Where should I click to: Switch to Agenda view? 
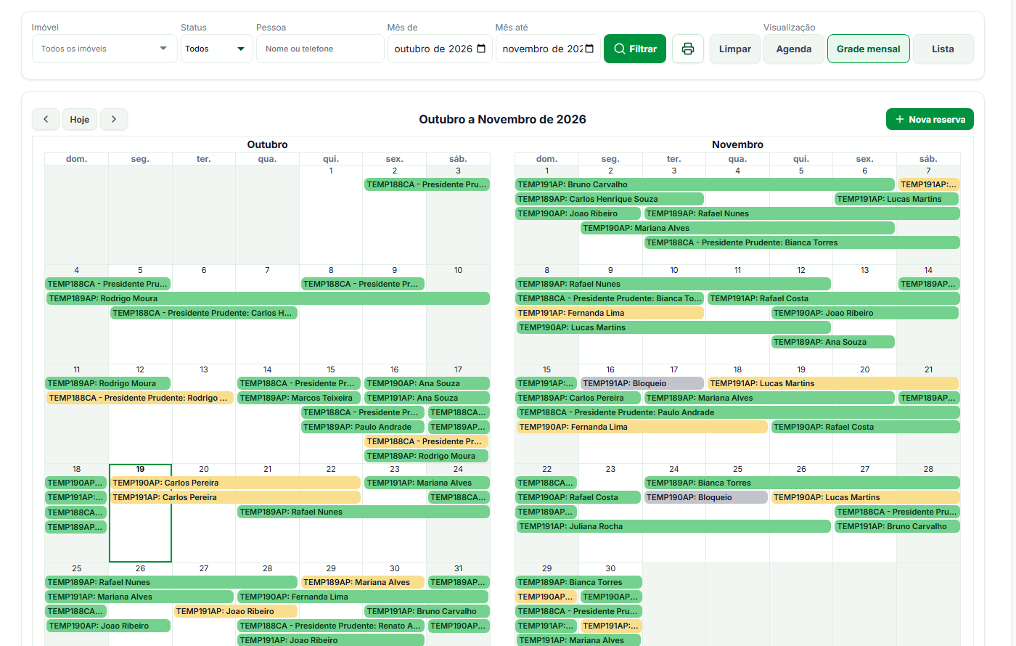coord(794,49)
